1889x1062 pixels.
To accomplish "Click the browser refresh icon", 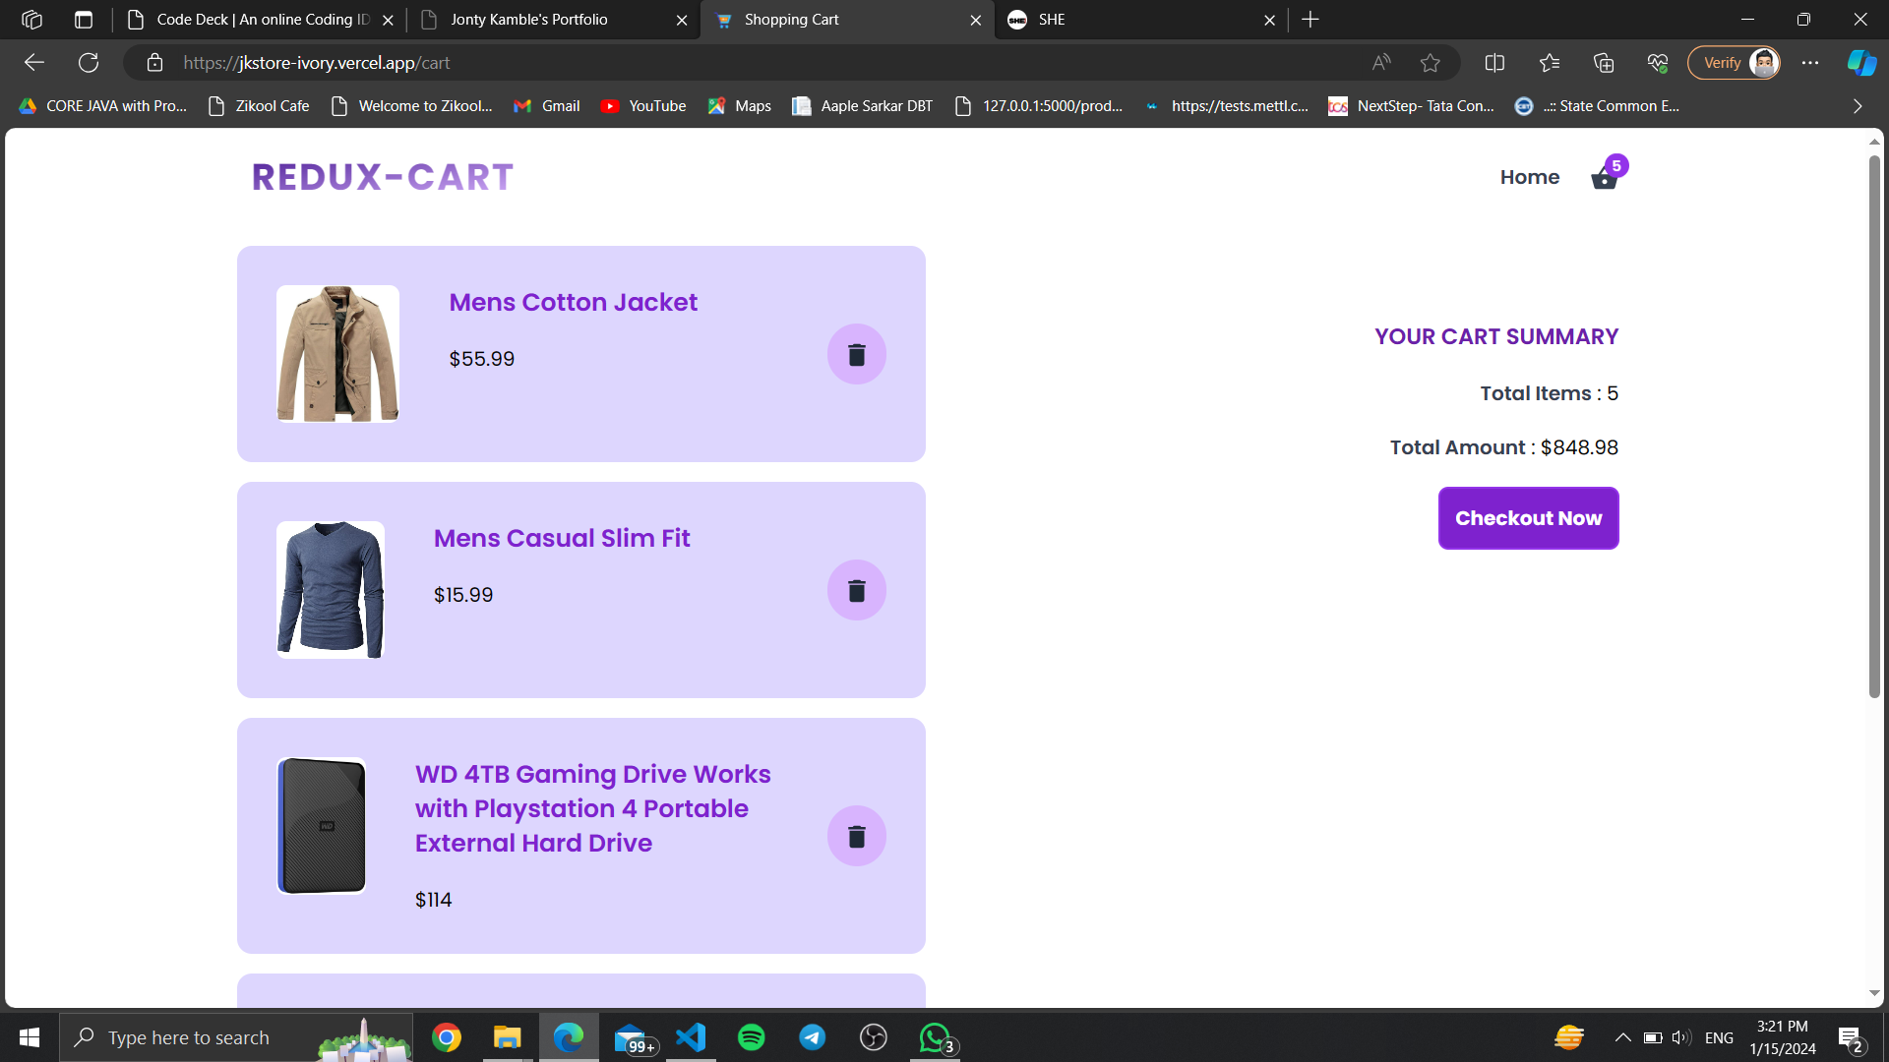I will point(89,63).
